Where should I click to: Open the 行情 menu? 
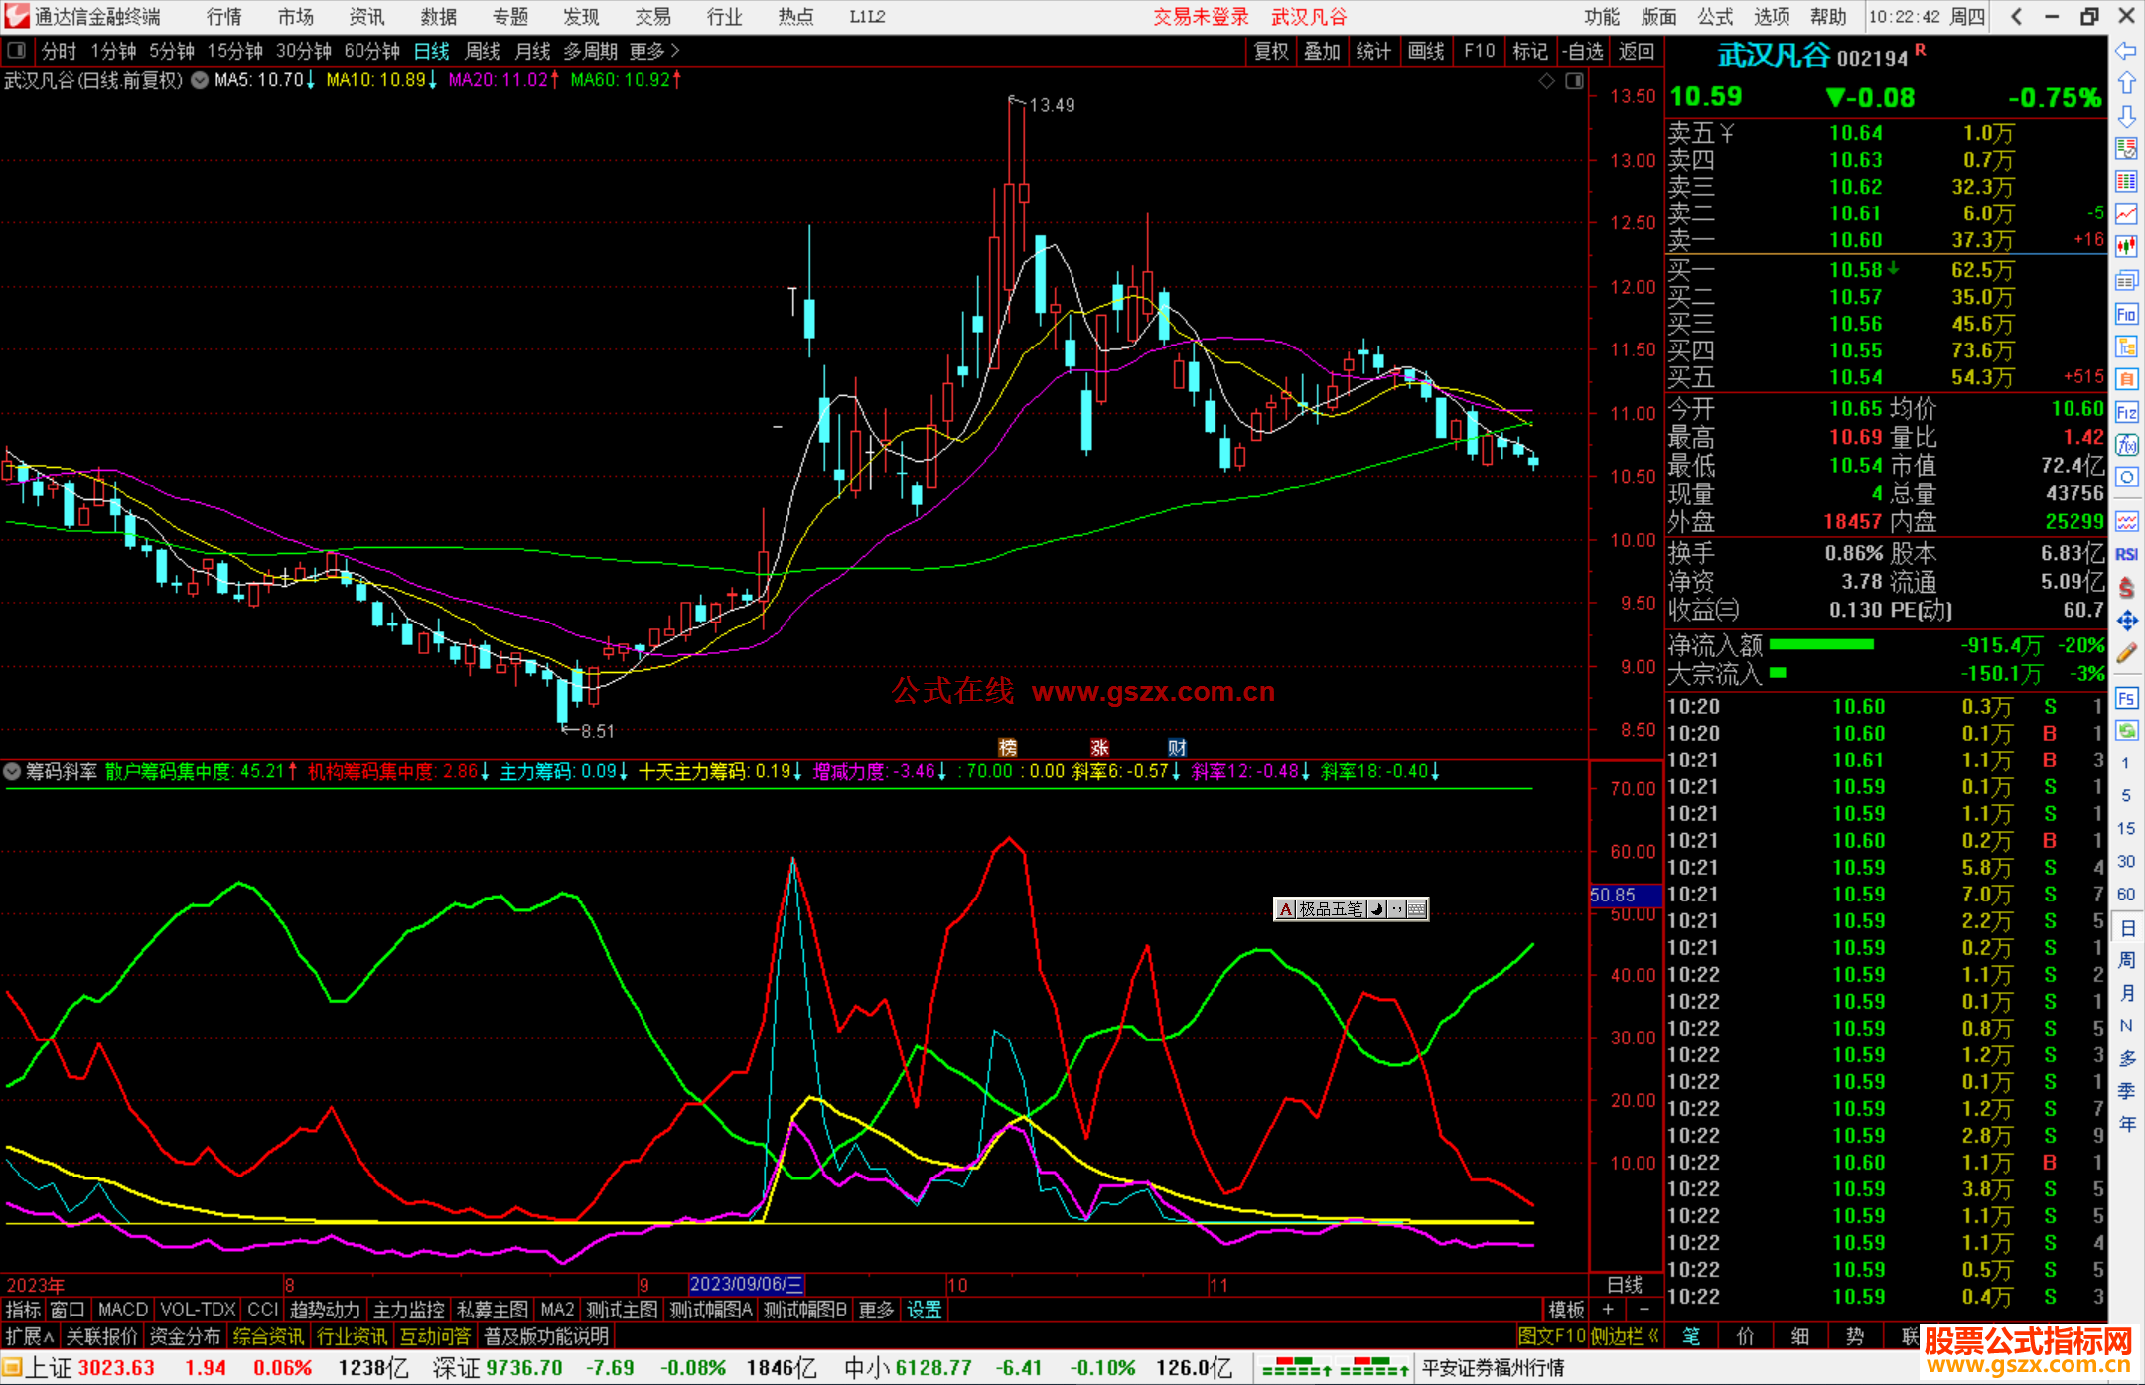pyautogui.click(x=223, y=17)
